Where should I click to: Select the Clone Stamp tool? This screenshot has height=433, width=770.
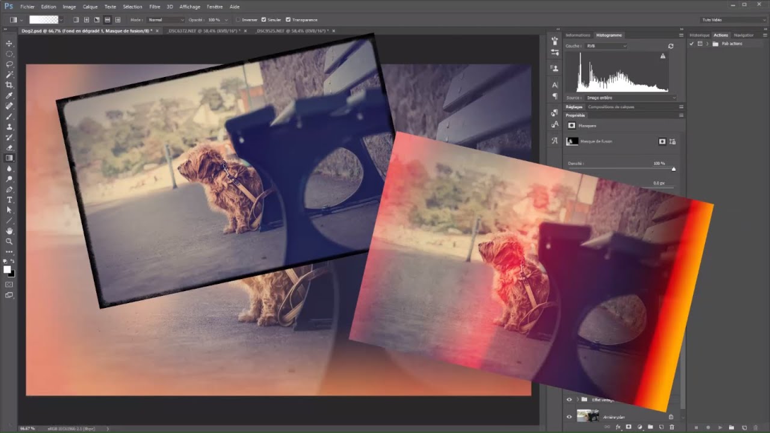point(9,127)
